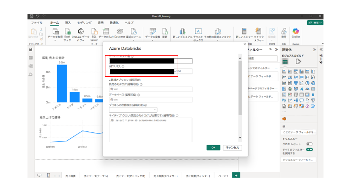This screenshot has height=190, width=355.
Task: Toggle Filters pane visibility eye icon
Action: pyautogui.click(x=270, y=49)
